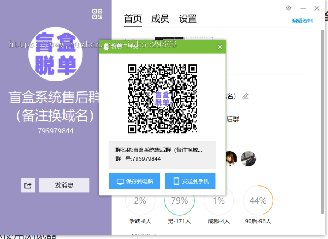The width and height of the screenshot is (328, 239).
Task: Click the pencil icon to edit group name
Action: coord(246,96)
